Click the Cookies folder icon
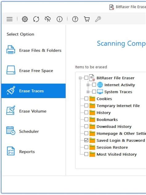 pos(92,99)
